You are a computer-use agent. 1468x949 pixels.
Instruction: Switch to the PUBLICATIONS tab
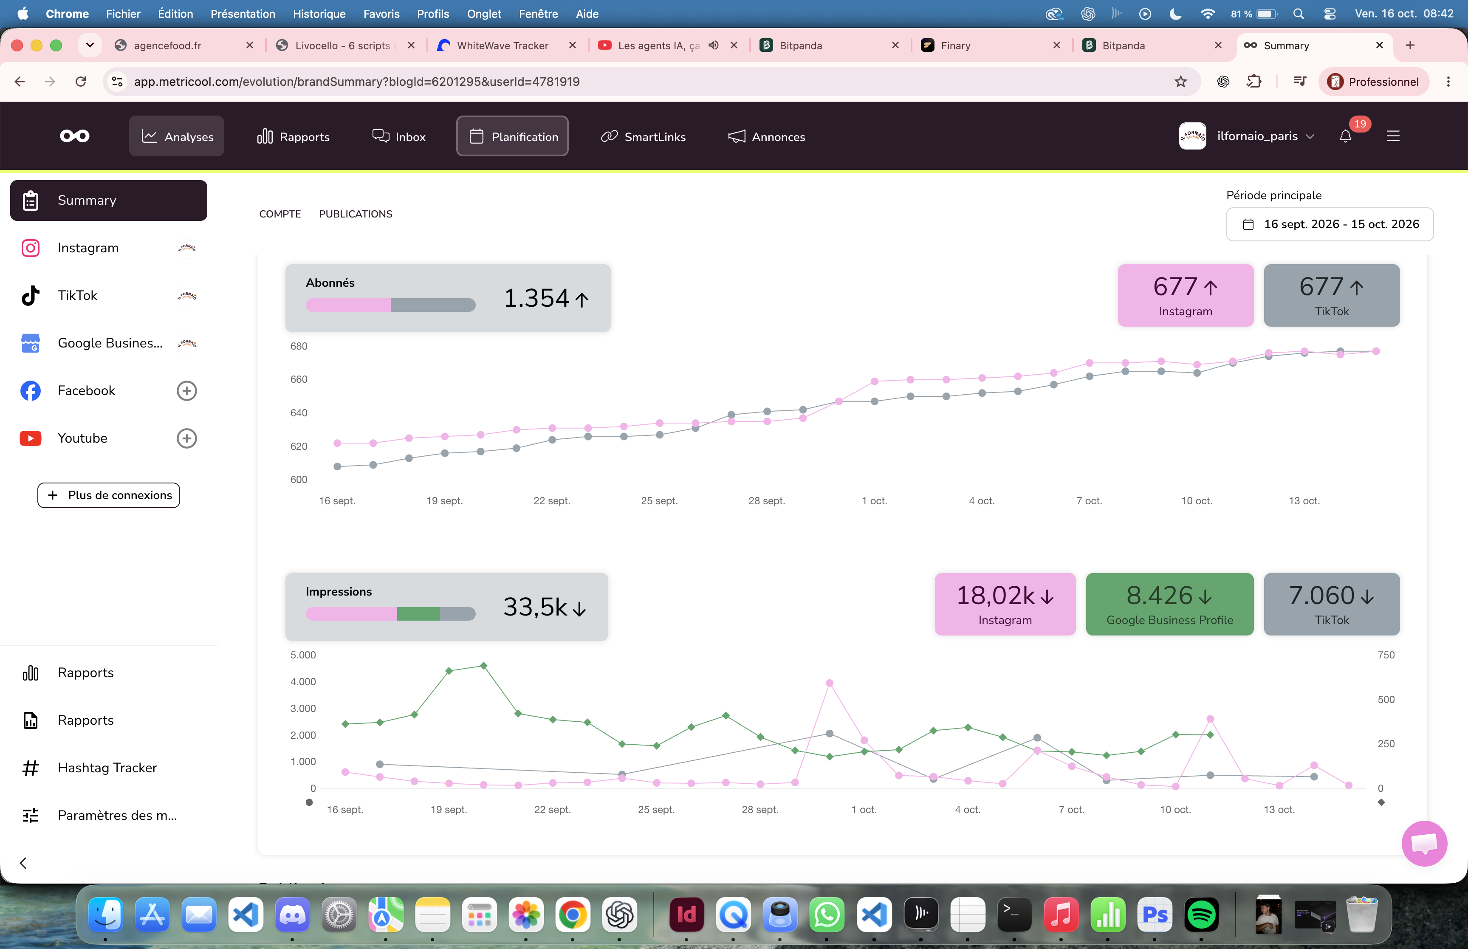point(356,214)
